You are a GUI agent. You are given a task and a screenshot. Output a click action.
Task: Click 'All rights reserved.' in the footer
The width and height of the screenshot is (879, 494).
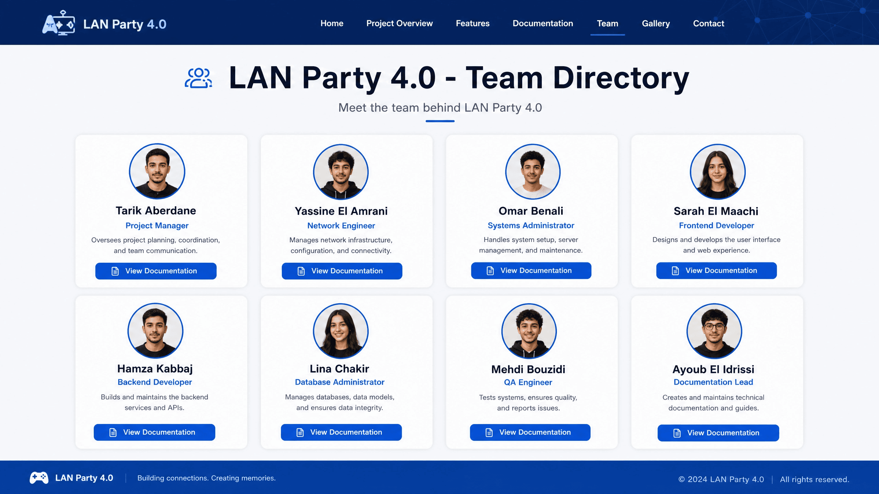pos(814,480)
